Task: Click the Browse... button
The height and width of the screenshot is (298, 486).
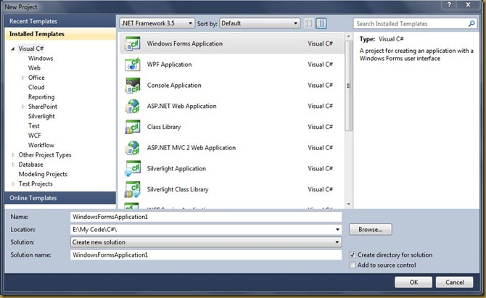Action: coord(371,230)
